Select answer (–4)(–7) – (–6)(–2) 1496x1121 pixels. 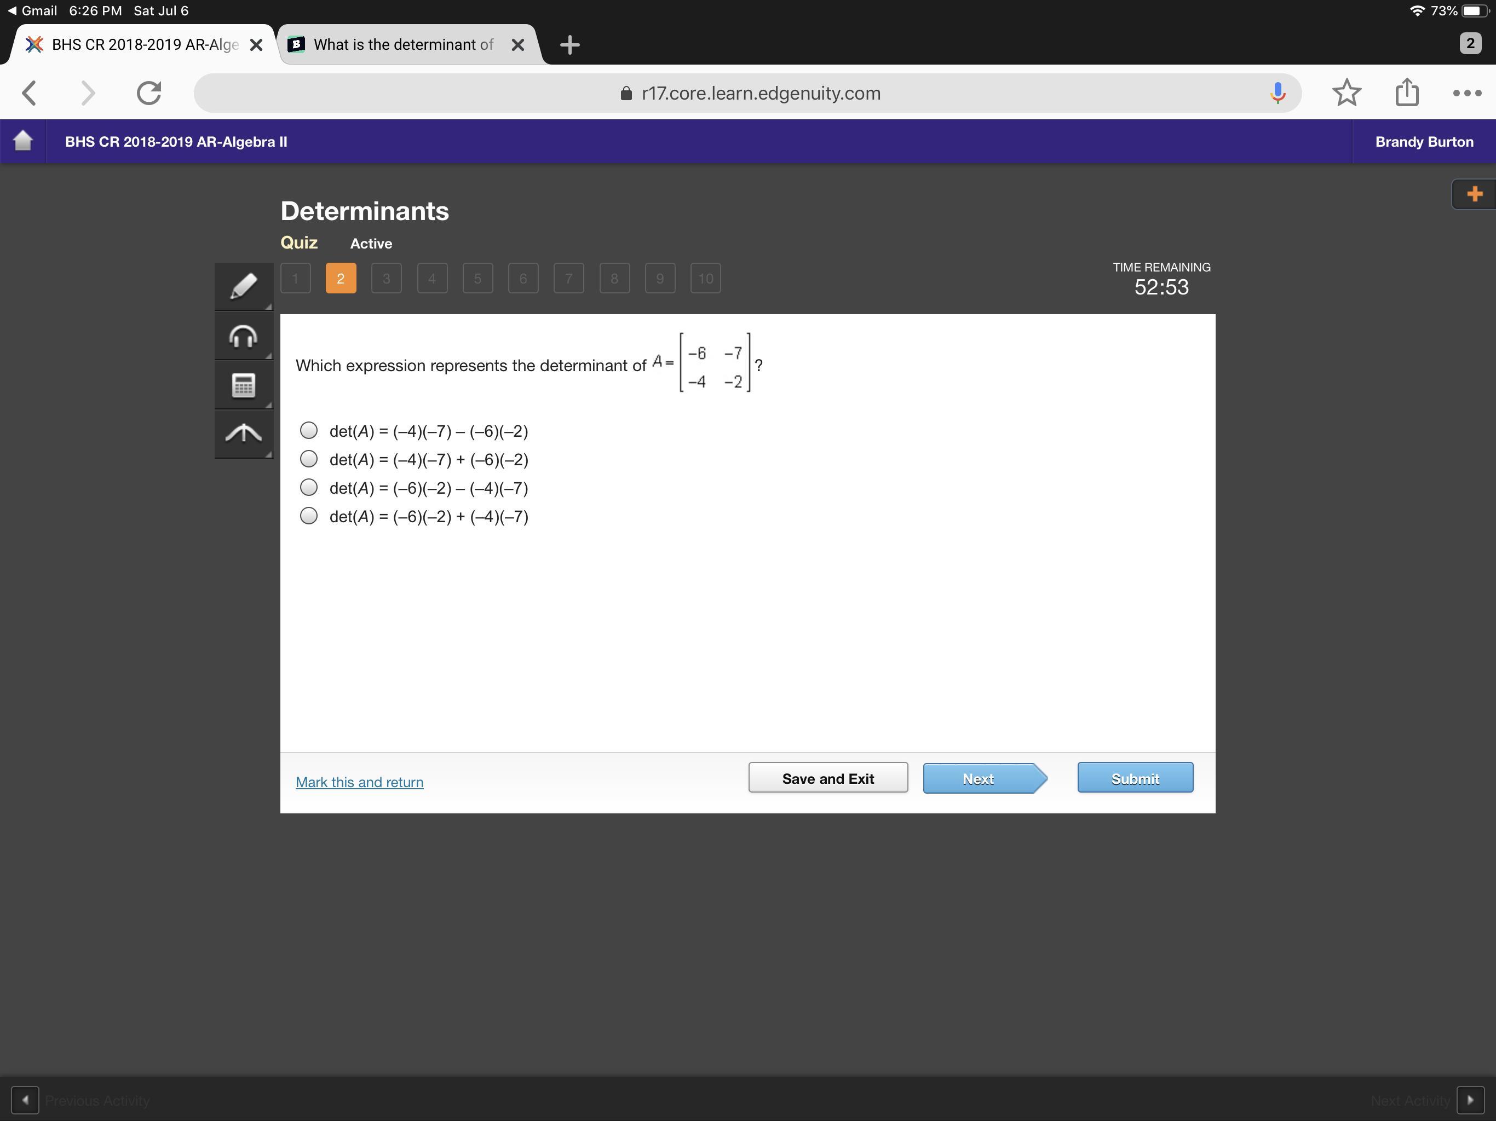coord(308,431)
